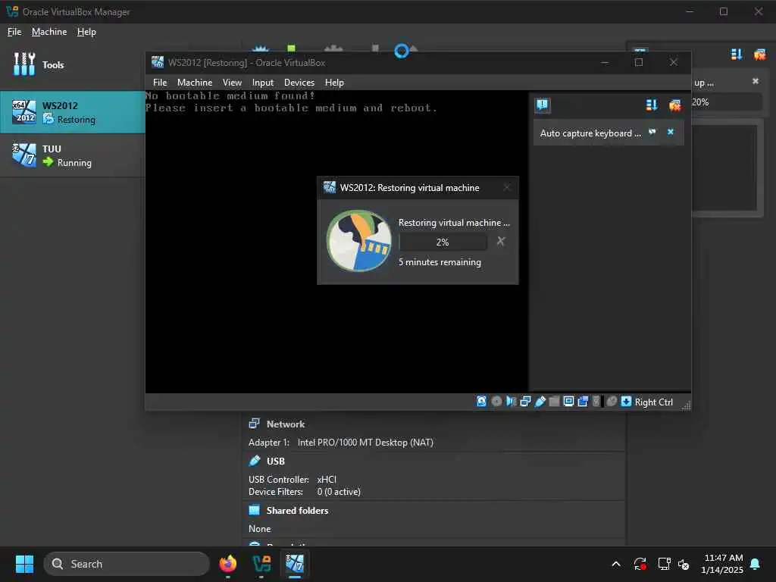The image size is (776, 582).
Task: Select the TUU virtual machine entry
Action: pos(72,155)
